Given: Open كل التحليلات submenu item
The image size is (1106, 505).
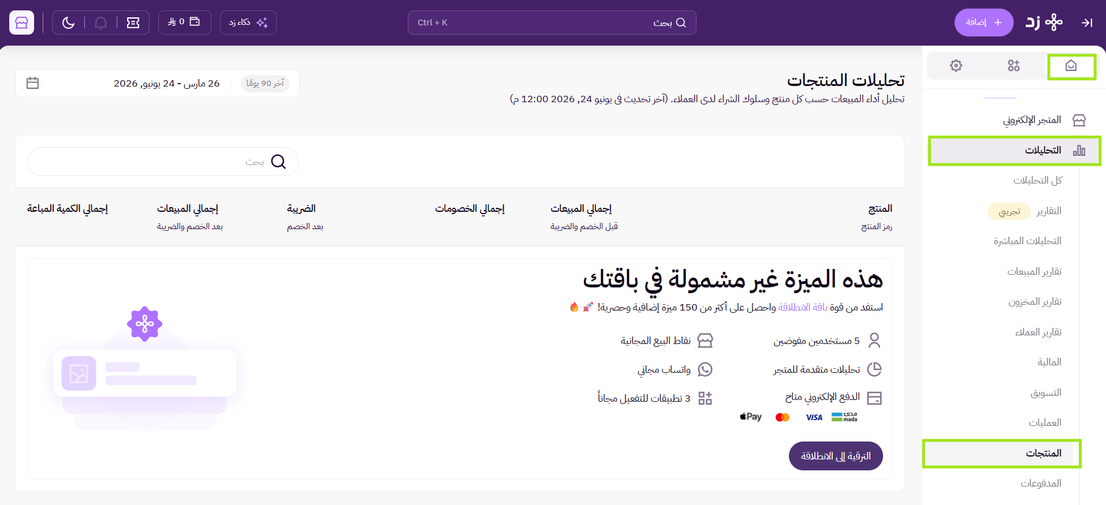Looking at the screenshot, I should click(1038, 181).
